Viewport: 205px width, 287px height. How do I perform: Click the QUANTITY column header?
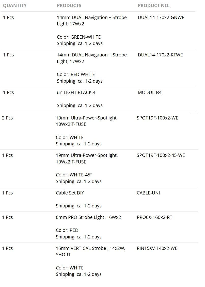click(x=15, y=6)
